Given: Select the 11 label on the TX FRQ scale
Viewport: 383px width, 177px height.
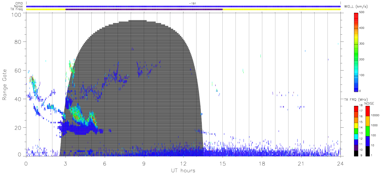Looking at the screenshot, I should (361, 144).
